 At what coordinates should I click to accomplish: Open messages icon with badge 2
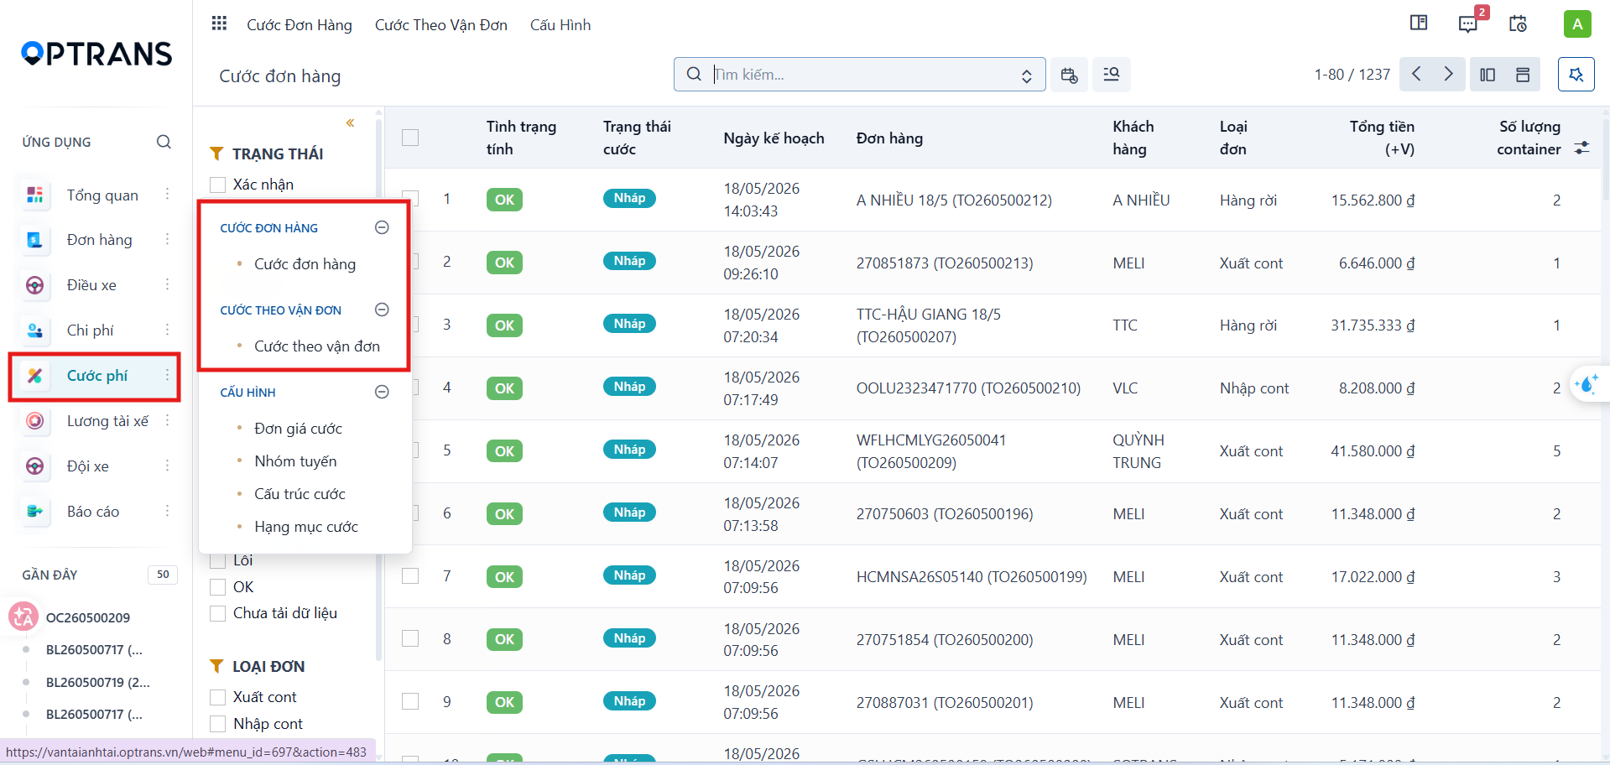tap(1468, 23)
